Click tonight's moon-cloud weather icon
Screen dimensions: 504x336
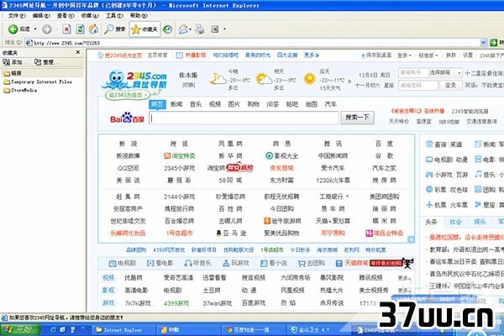click(218, 79)
